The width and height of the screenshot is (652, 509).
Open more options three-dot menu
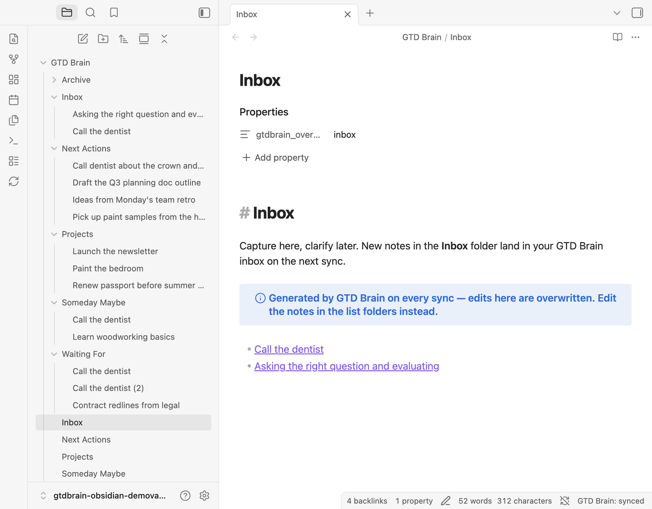(635, 37)
